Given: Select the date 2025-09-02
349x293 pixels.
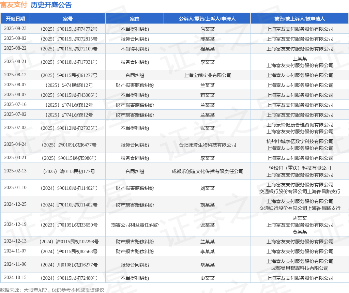Looking at the screenshot, I should point(15,38).
